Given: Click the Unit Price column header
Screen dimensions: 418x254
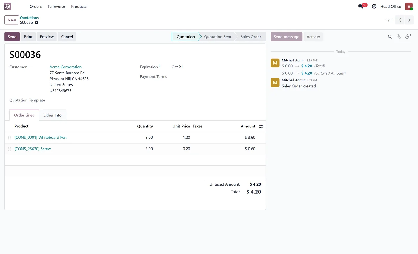Looking at the screenshot, I should (x=181, y=126).
